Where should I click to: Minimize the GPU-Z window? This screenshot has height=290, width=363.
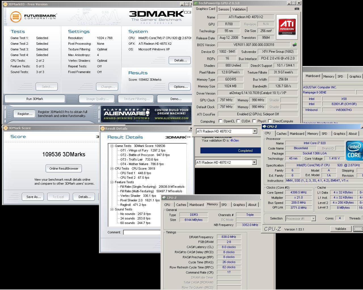click(x=289, y=3)
